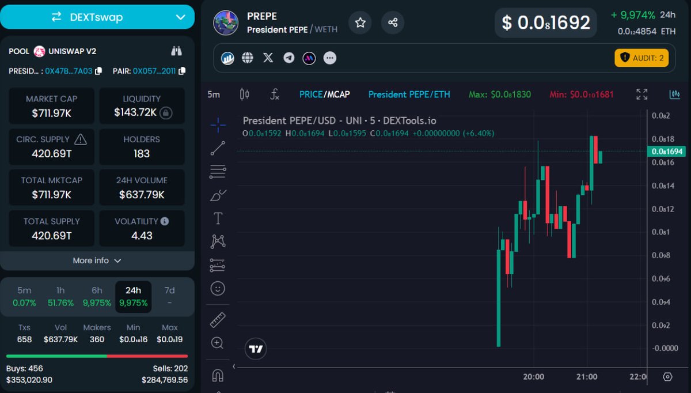
Task: Click the buys versus sells ratio bar
Action: point(97,356)
